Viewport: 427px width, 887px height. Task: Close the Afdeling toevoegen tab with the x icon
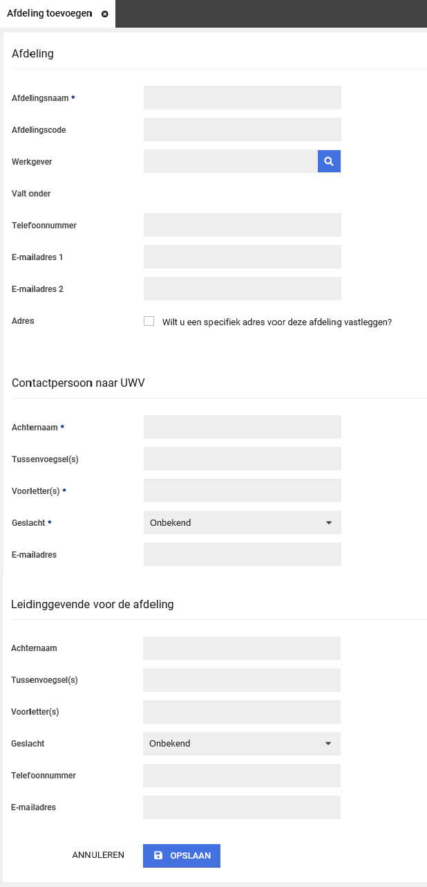click(105, 14)
